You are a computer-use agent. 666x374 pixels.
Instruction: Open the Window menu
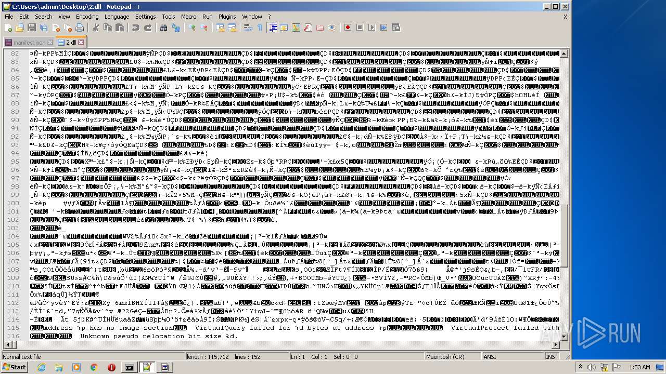coord(252,17)
